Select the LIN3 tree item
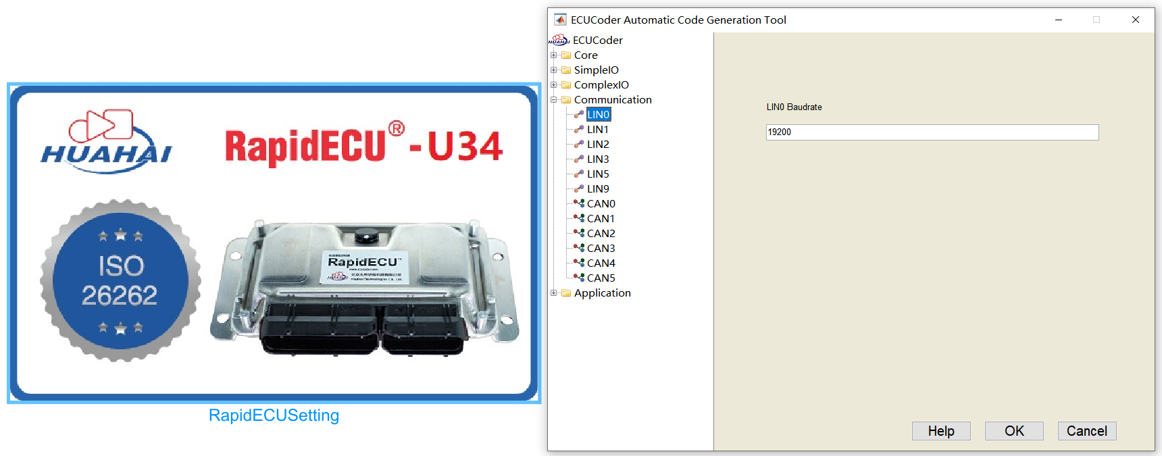1162x456 pixels. (598, 159)
